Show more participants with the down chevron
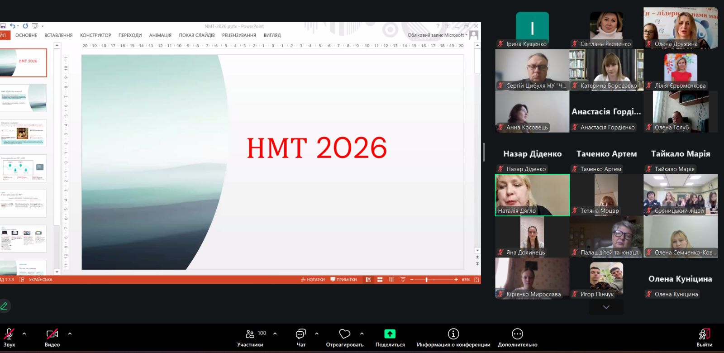The height and width of the screenshot is (353, 724). point(606,307)
